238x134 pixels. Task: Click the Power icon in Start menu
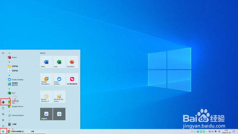3,126
